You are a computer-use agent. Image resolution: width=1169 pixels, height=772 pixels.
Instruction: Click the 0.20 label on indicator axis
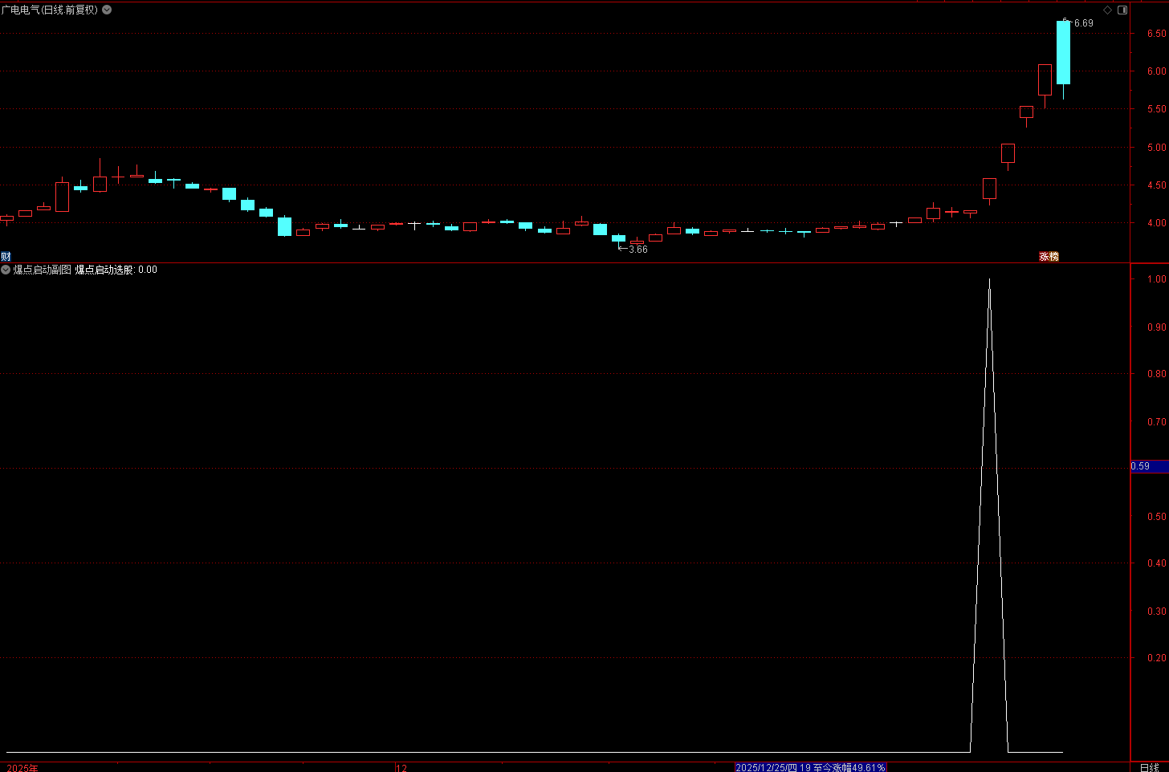click(x=1156, y=658)
